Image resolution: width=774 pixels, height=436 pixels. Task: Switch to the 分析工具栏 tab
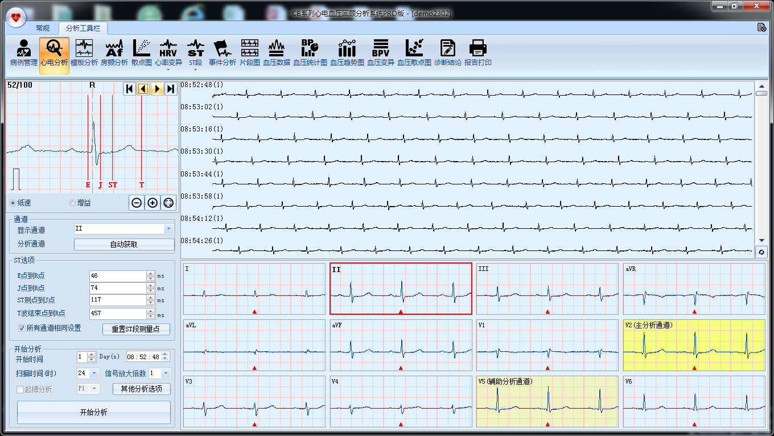pyautogui.click(x=83, y=28)
